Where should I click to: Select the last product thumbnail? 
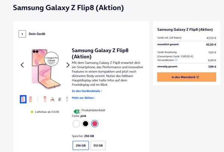pos(67,99)
